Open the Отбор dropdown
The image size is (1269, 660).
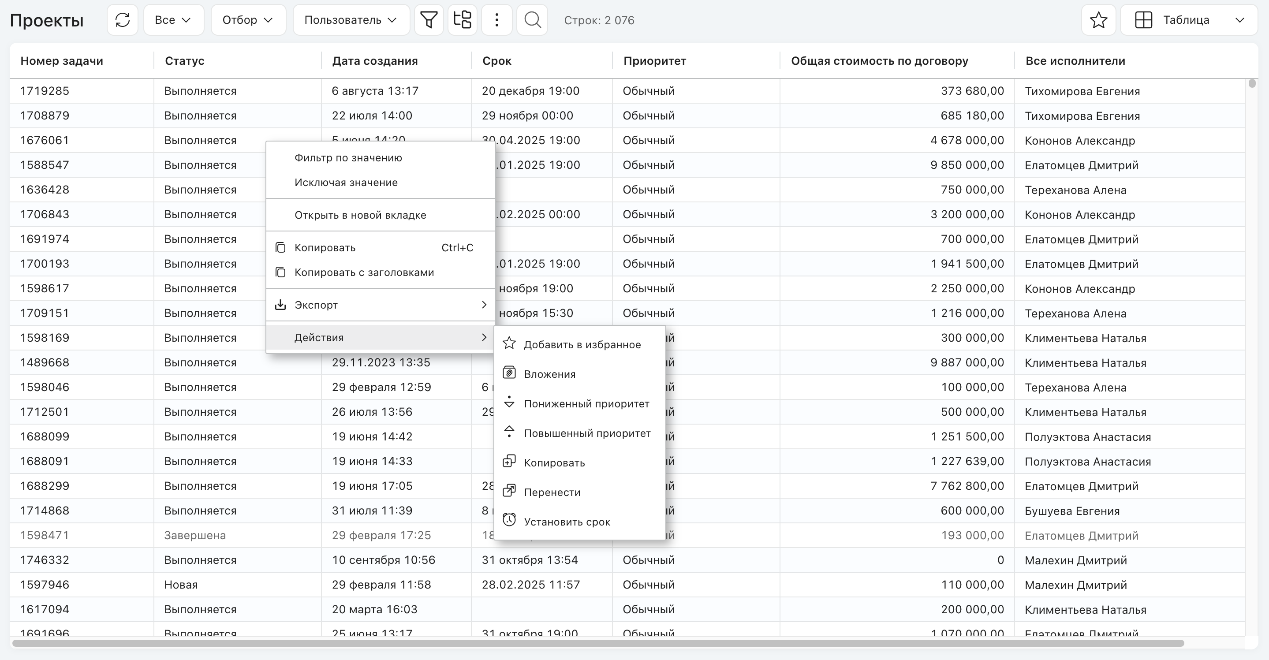(x=248, y=20)
